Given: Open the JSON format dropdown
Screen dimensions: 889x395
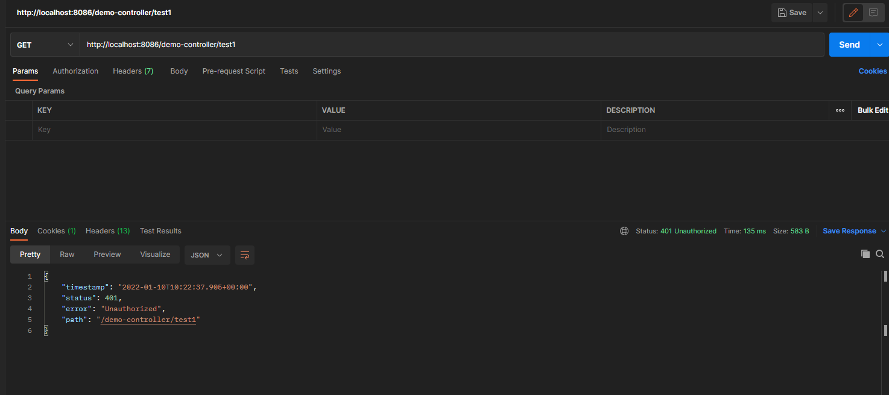Looking at the screenshot, I should [x=207, y=255].
